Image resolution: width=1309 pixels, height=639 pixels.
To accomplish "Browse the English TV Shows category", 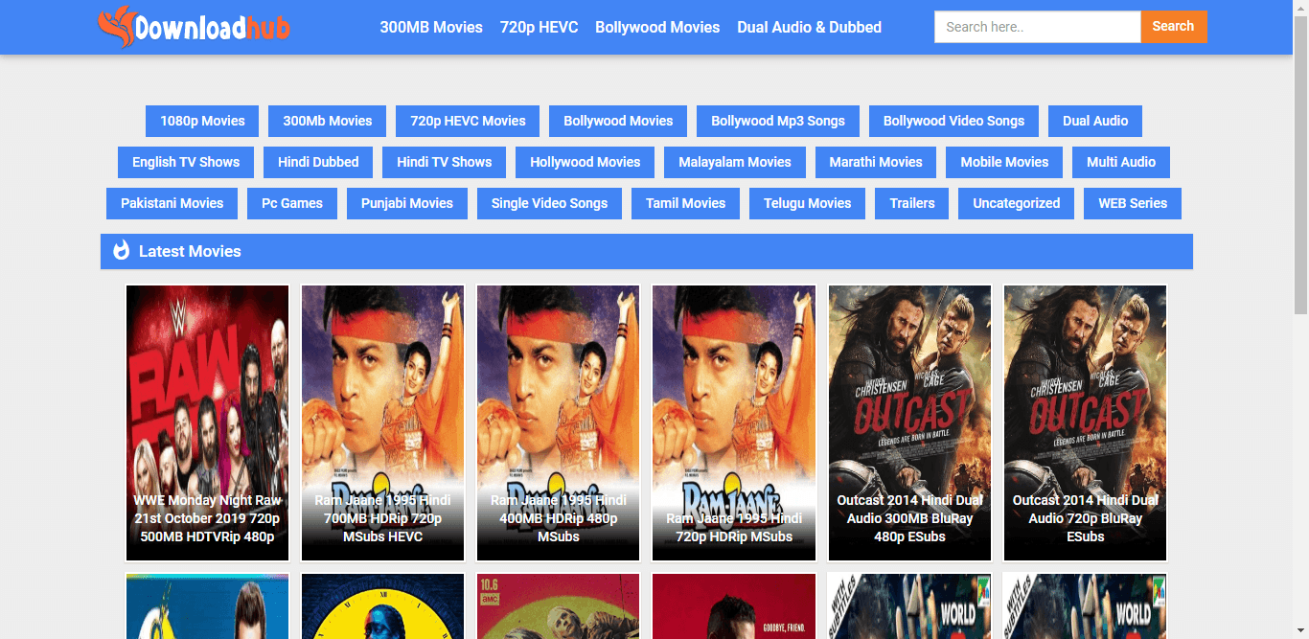I will point(186,162).
